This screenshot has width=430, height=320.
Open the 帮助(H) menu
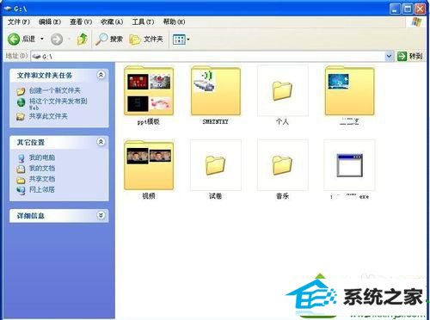[174, 22]
